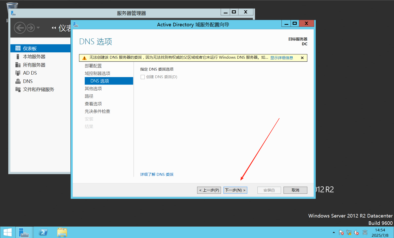The image size is (394, 238).
Task: Click 取消 button in wizard
Action: (295, 190)
